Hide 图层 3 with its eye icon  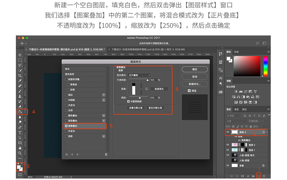point(228,132)
